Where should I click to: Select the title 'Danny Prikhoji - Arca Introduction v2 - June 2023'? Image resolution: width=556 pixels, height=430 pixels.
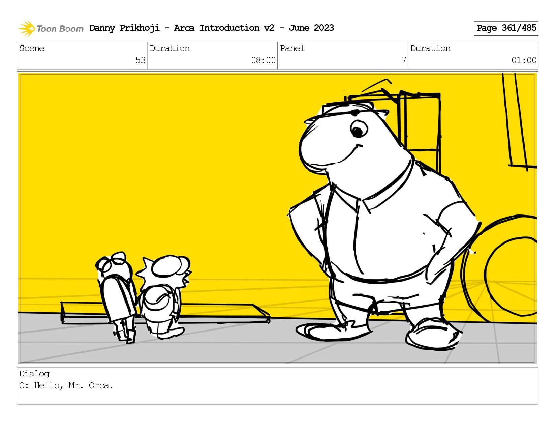click(212, 28)
